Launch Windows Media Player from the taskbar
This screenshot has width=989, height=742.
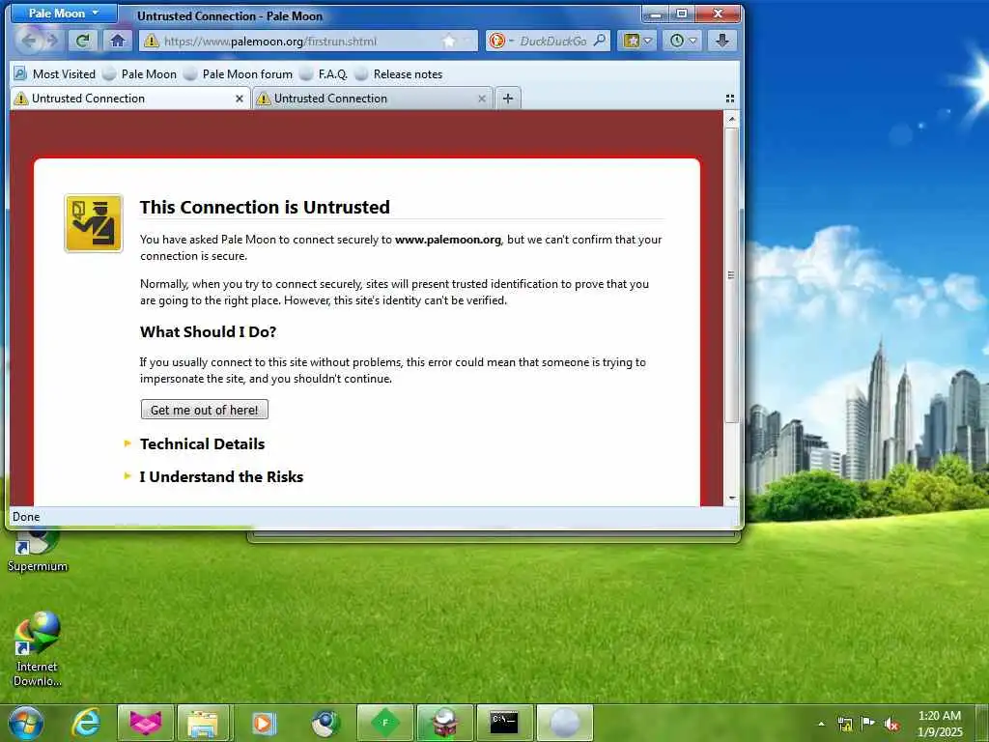[x=264, y=723]
